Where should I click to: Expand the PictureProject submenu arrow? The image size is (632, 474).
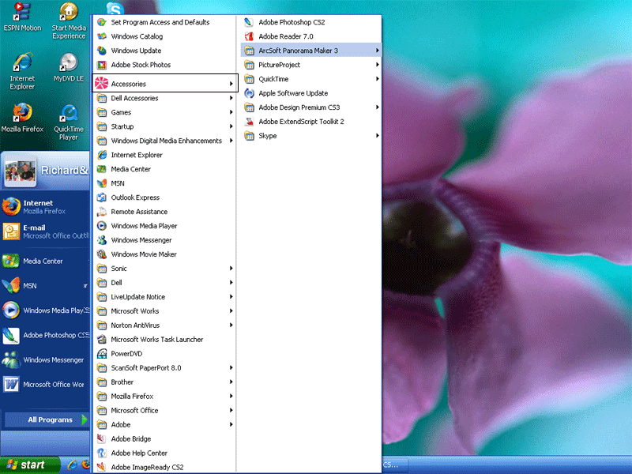(x=378, y=65)
